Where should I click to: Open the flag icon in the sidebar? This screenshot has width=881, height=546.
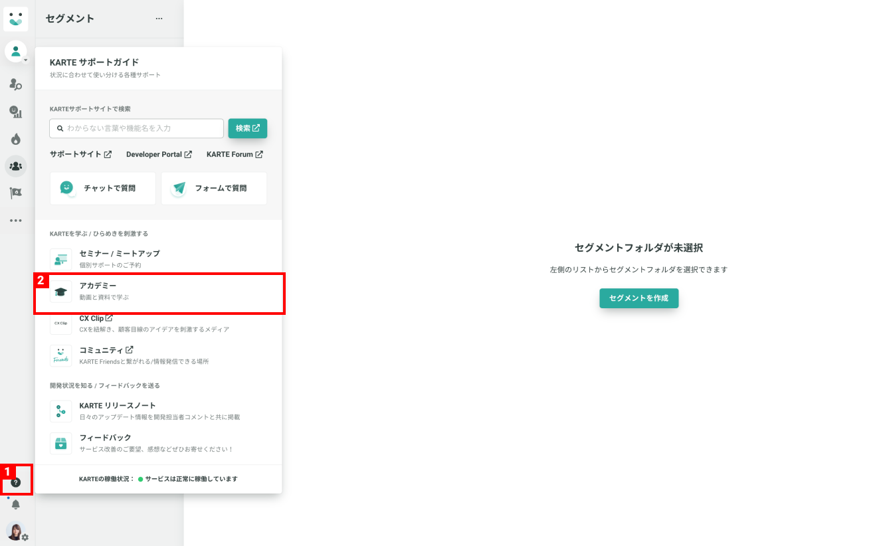(x=16, y=193)
